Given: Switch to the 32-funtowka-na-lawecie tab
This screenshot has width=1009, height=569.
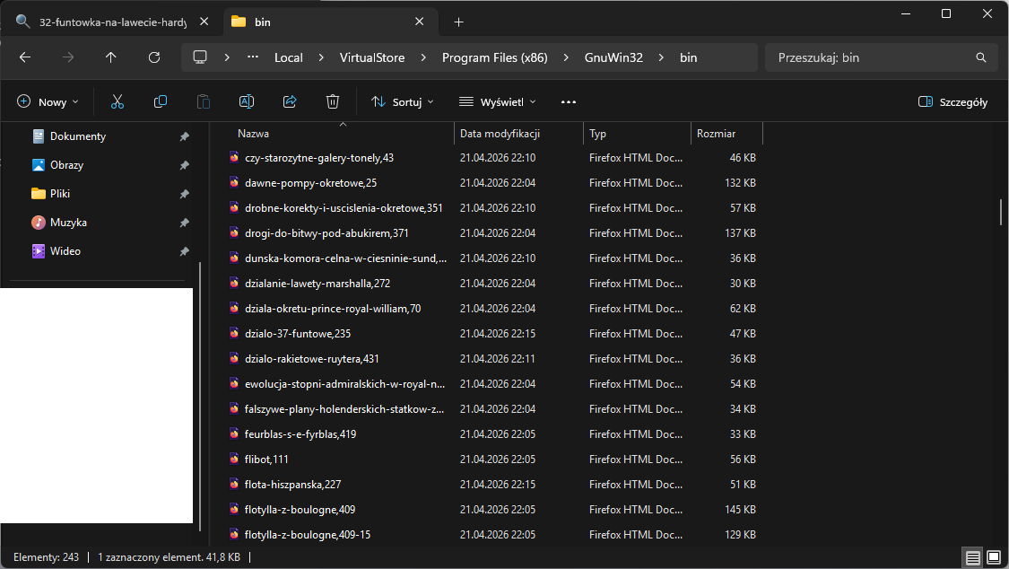Looking at the screenshot, I should (101, 22).
